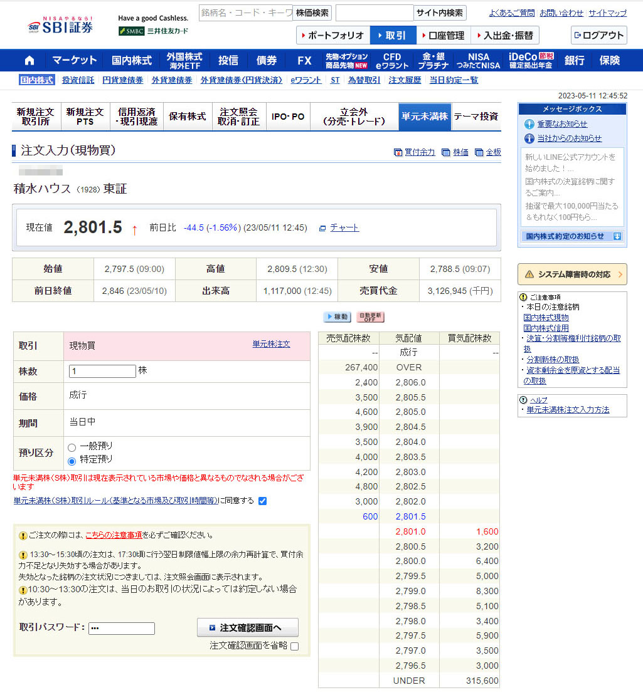Image resolution: width=643 pixels, height=700 pixels.
Task: Click the 買付余力 icon link
Action: 398,152
